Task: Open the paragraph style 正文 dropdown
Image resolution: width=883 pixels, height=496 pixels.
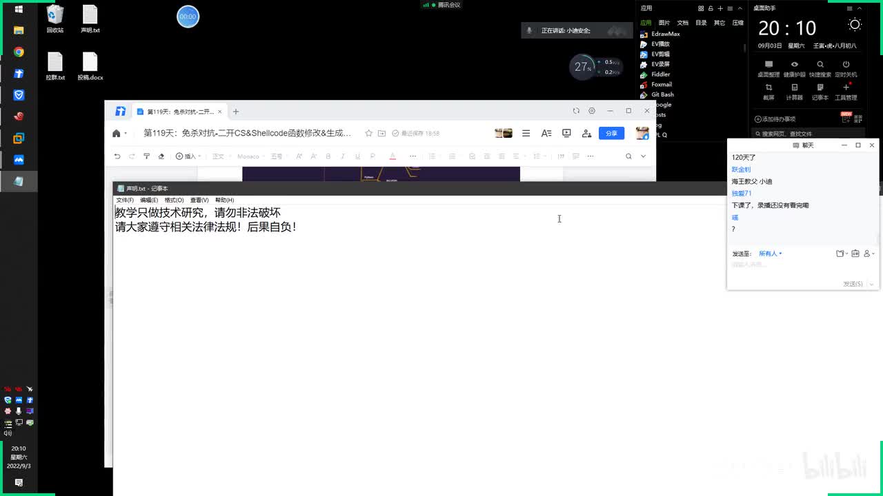Action: [x=221, y=156]
